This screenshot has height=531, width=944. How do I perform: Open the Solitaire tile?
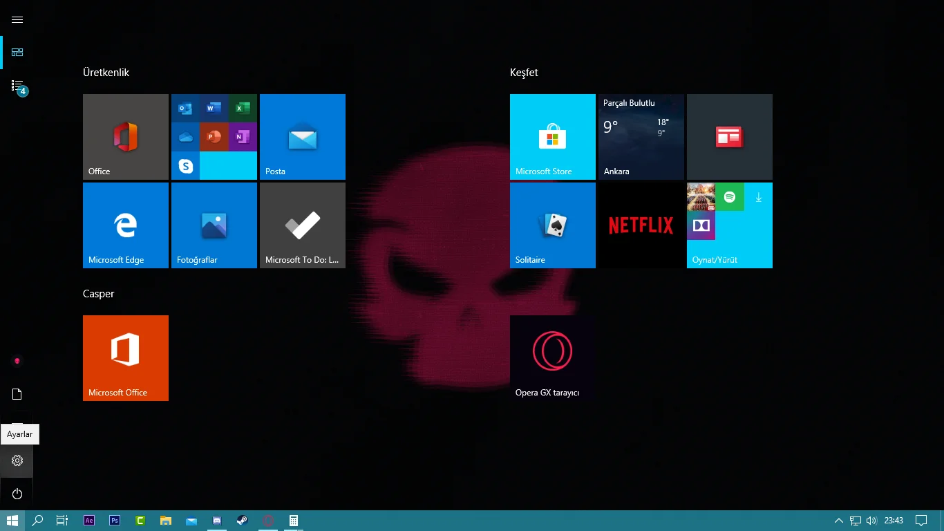(x=552, y=225)
